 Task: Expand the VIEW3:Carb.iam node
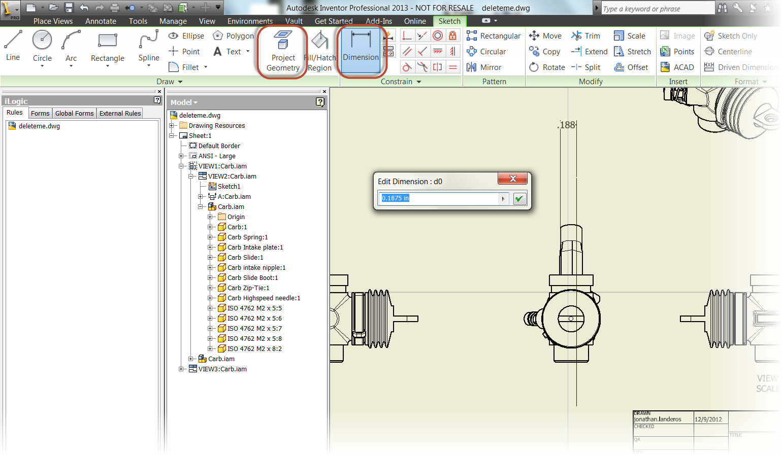click(x=182, y=369)
